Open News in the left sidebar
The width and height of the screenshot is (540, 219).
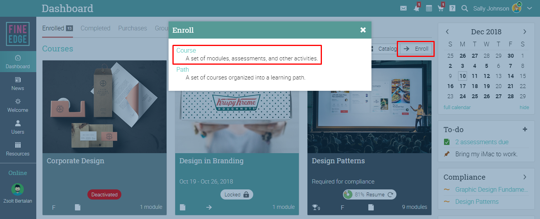tap(18, 84)
